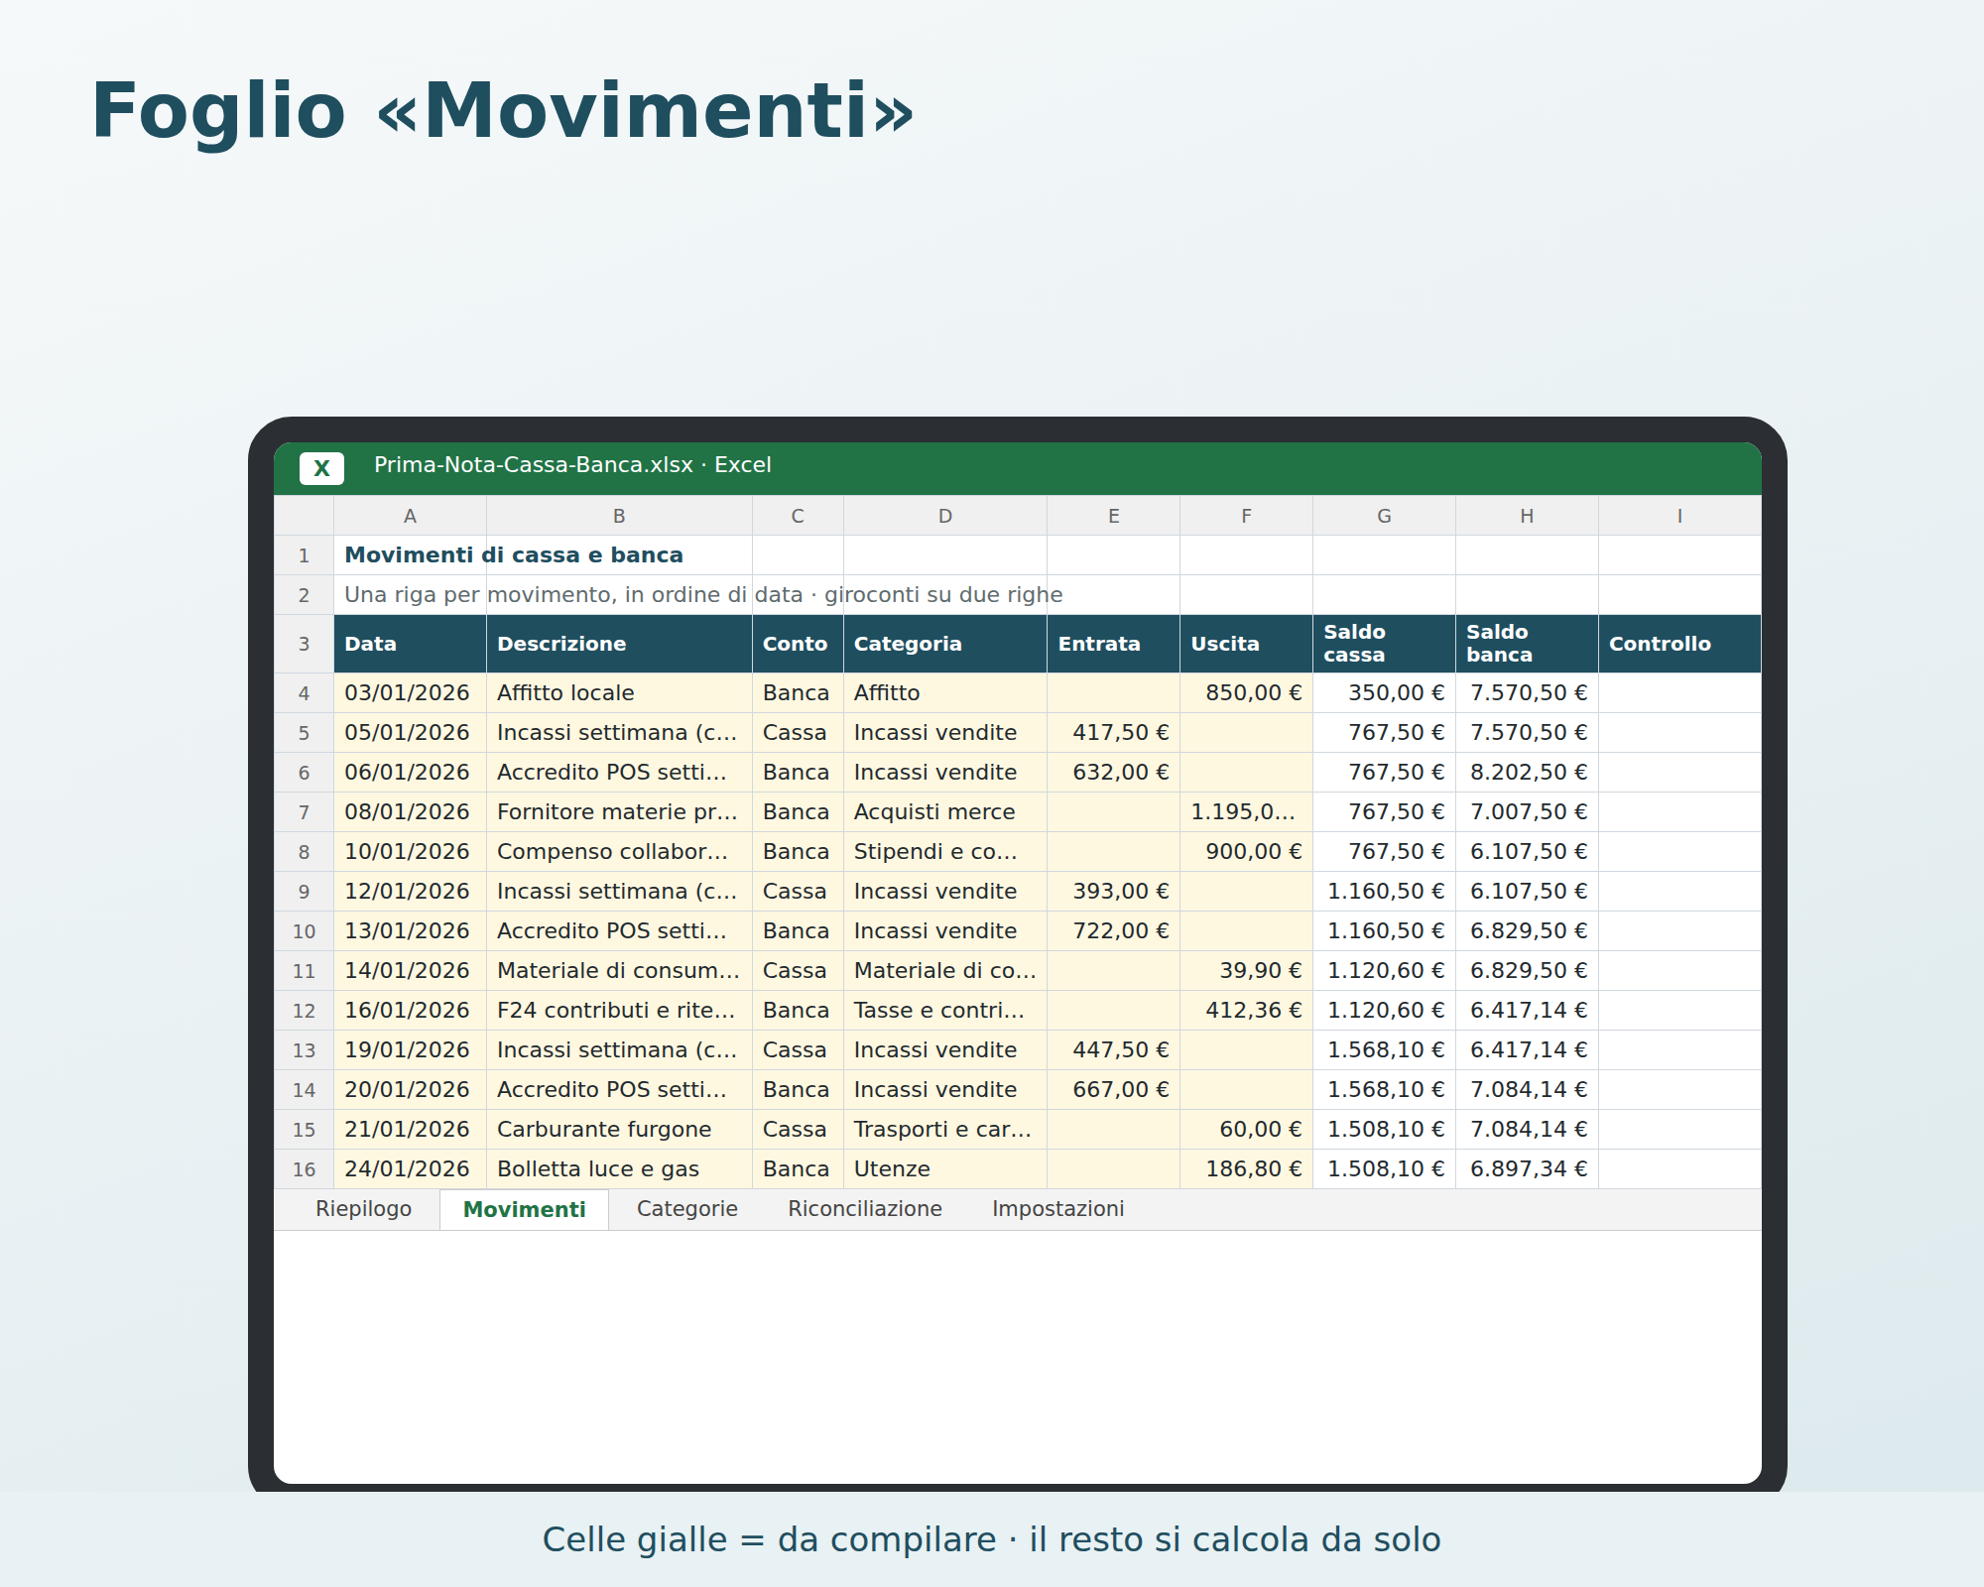
Task: Click the 'Categoria' header cell
Action: point(945,644)
